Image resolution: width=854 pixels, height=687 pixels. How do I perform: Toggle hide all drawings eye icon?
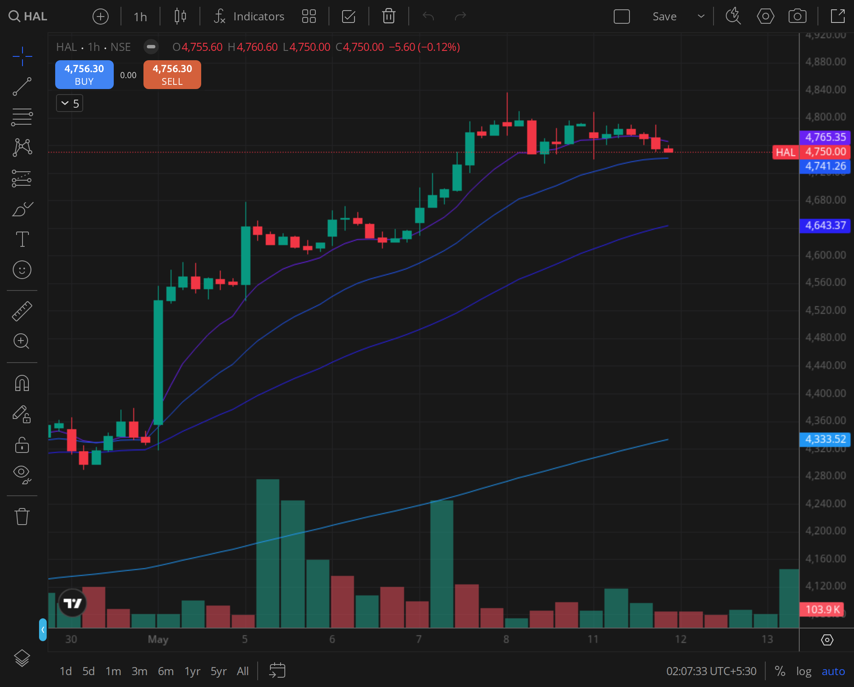click(x=22, y=475)
